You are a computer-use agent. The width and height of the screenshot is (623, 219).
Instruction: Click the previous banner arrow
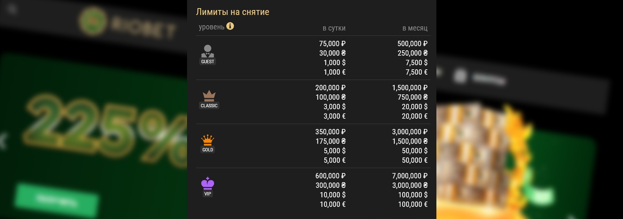(x=4, y=141)
